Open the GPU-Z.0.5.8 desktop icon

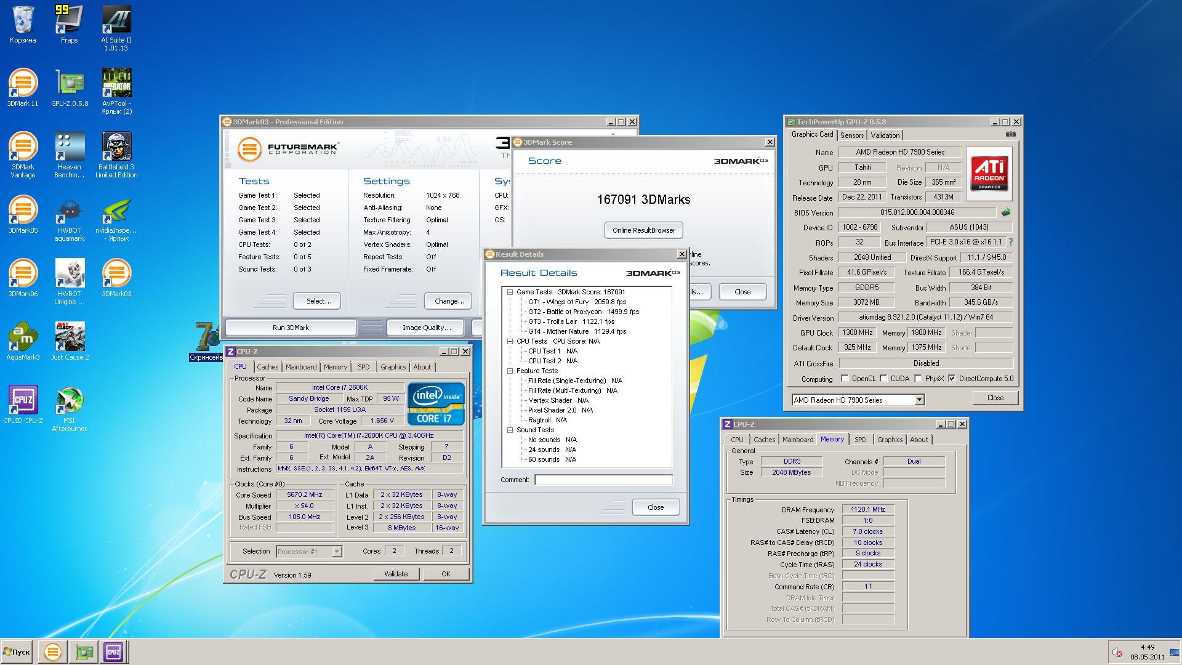click(70, 88)
